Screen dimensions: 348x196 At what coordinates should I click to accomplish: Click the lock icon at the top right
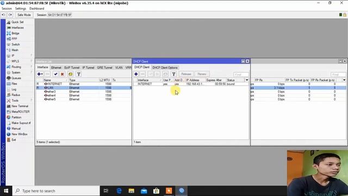coord(344,15)
